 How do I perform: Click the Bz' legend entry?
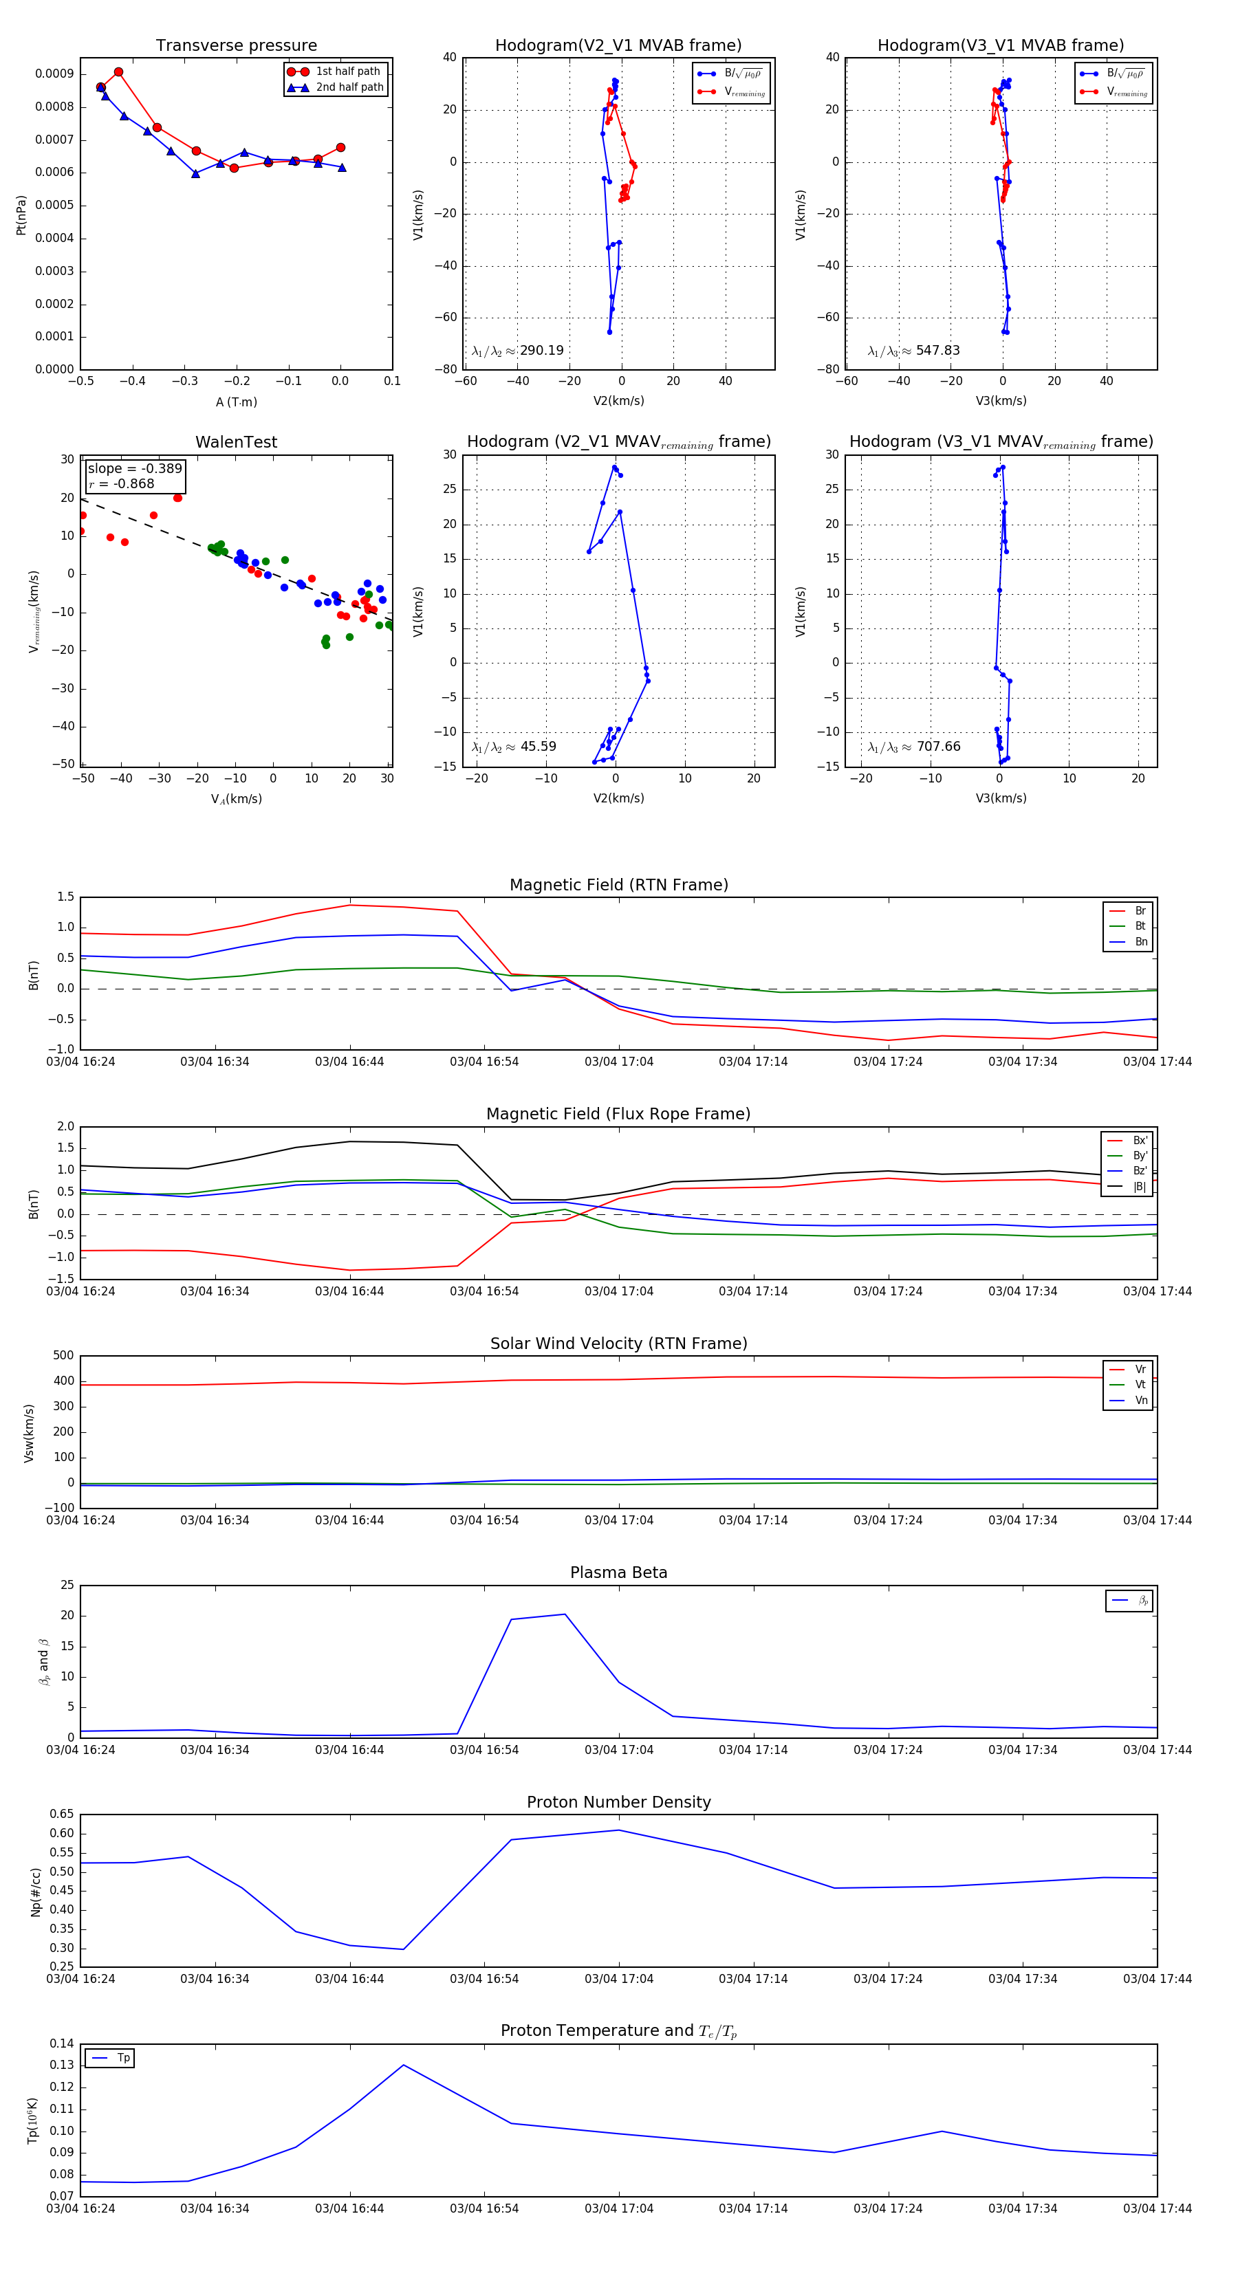point(1127,1171)
